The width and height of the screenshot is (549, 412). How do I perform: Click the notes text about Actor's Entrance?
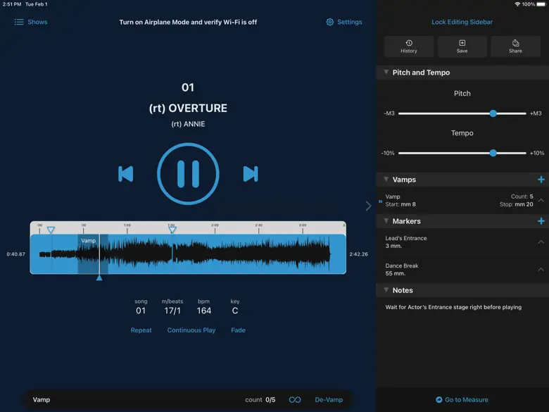(453, 307)
